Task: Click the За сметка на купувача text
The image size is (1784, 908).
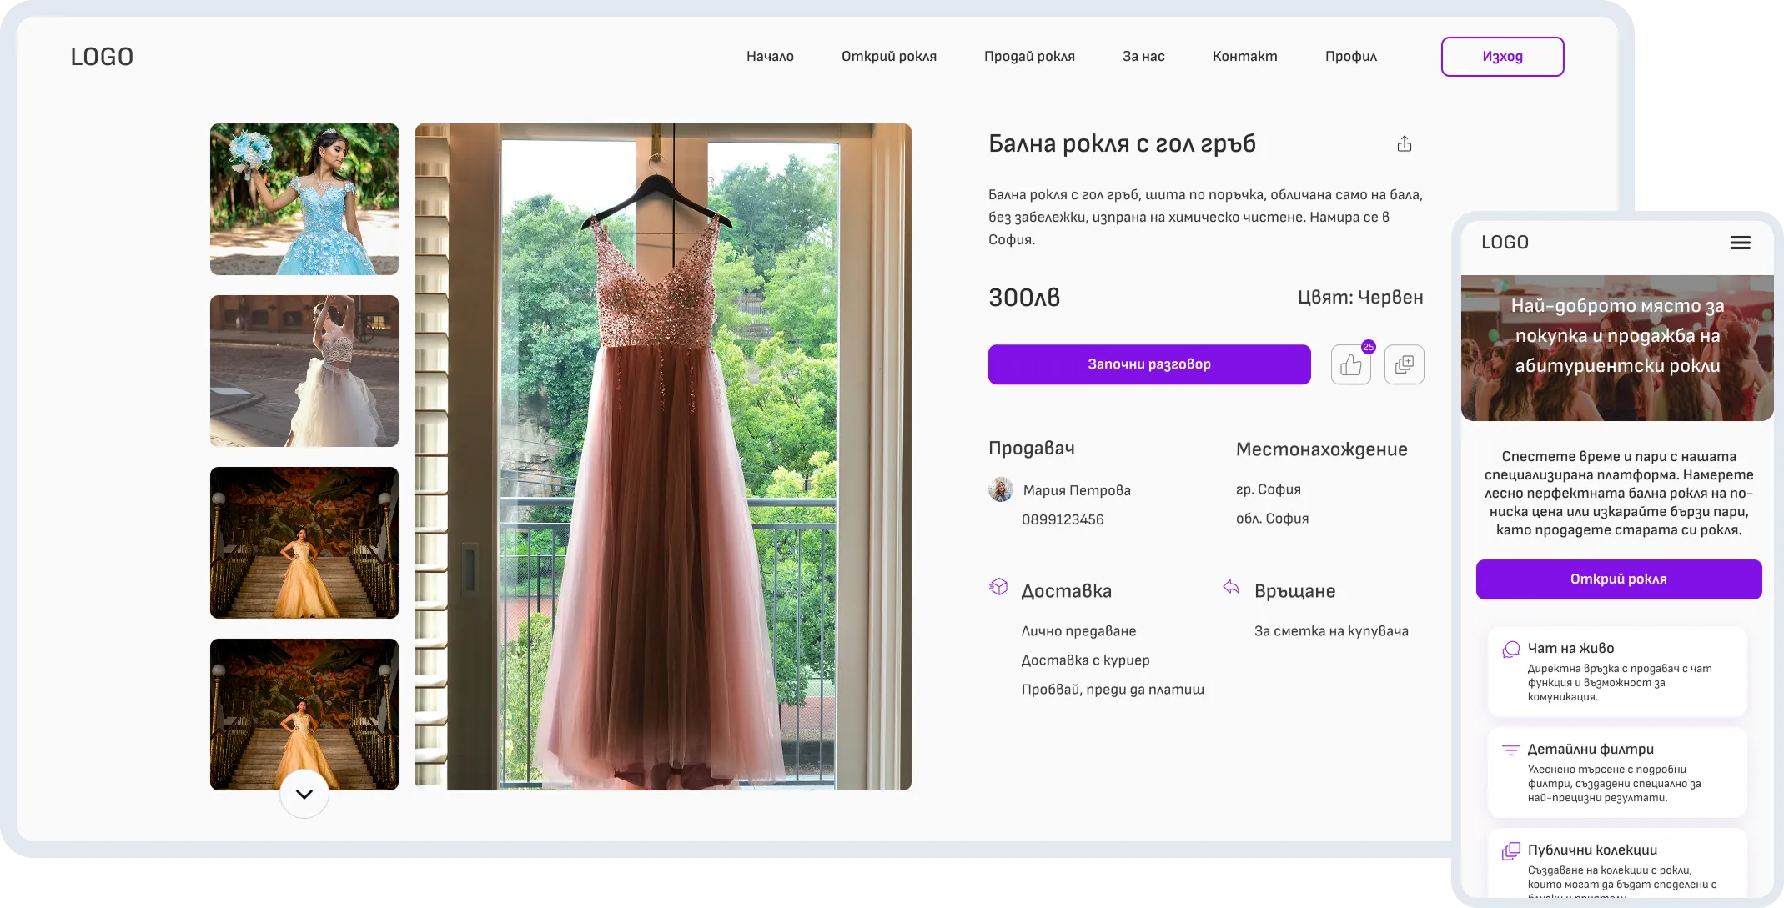Action: 1331,631
